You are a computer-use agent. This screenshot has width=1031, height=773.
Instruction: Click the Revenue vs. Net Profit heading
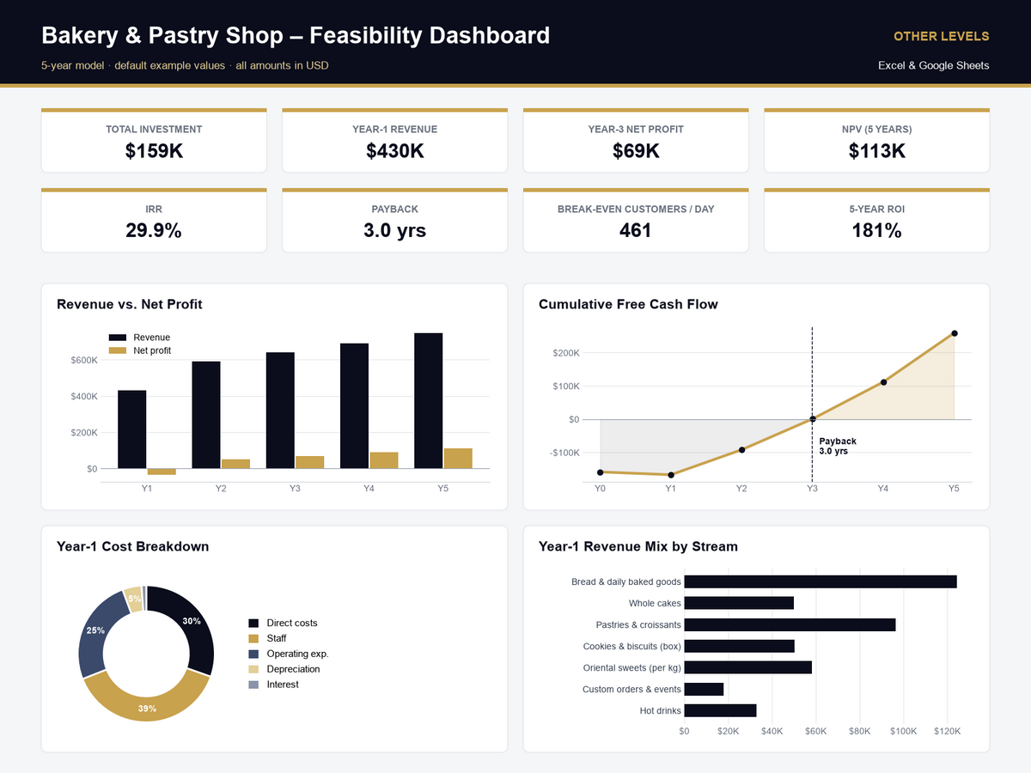[130, 304]
